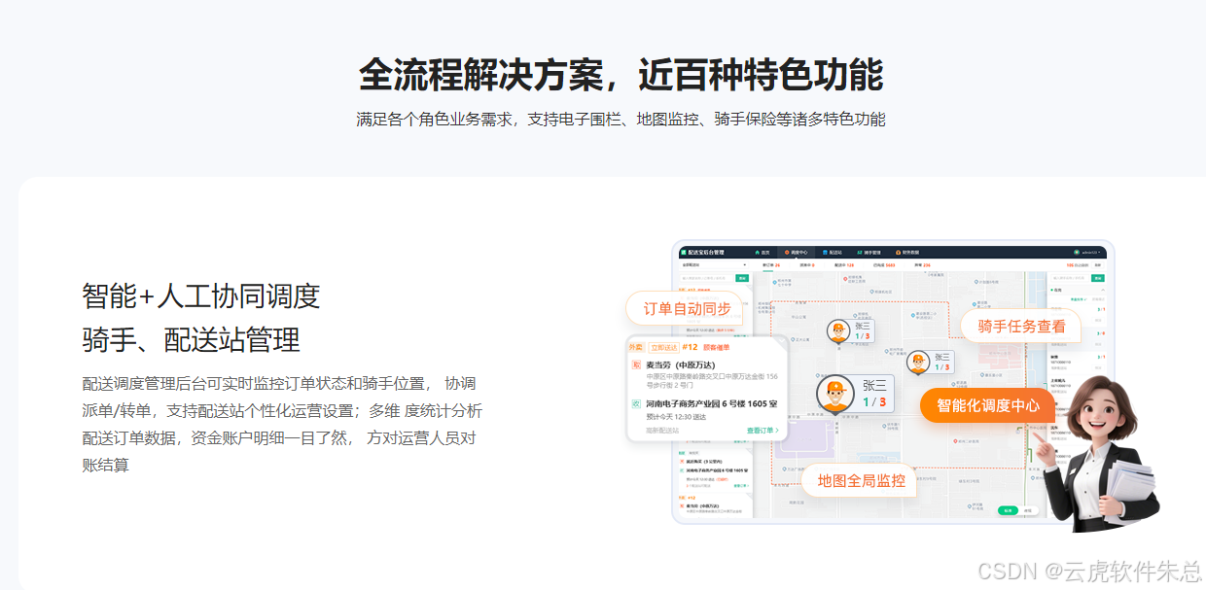Select the 骑手管理 menu item
Screen dimensions: 1206x590
click(x=868, y=252)
